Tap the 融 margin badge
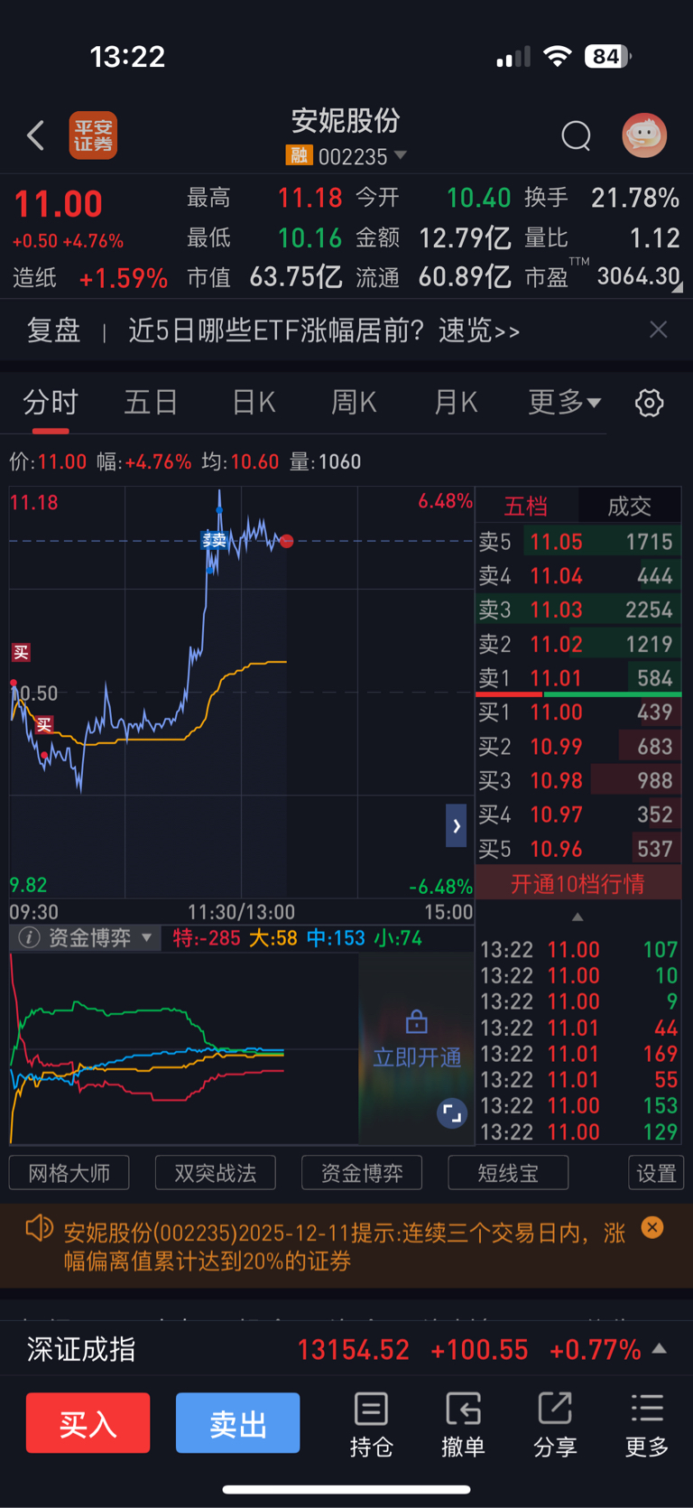This screenshot has width=693, height=1508. click(x=299, y=156)
